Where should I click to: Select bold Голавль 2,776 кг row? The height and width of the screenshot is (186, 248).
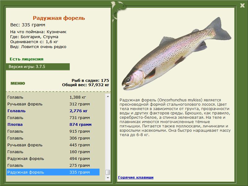[x=53, y=111]
